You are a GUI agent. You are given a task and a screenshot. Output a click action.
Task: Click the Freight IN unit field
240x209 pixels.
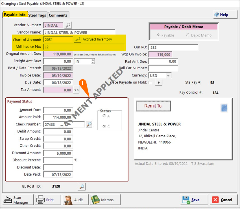pos(83,61)
